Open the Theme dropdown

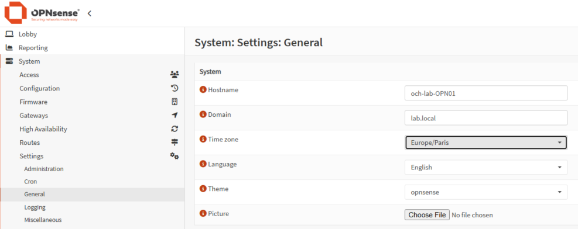coord(486,192)
